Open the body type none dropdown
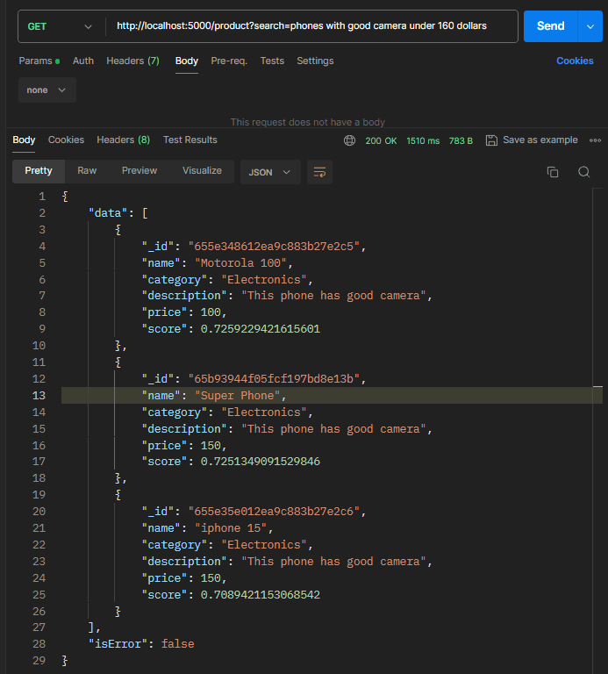The width and height of the screenshot is (608, 674). [x=47, y=90]
